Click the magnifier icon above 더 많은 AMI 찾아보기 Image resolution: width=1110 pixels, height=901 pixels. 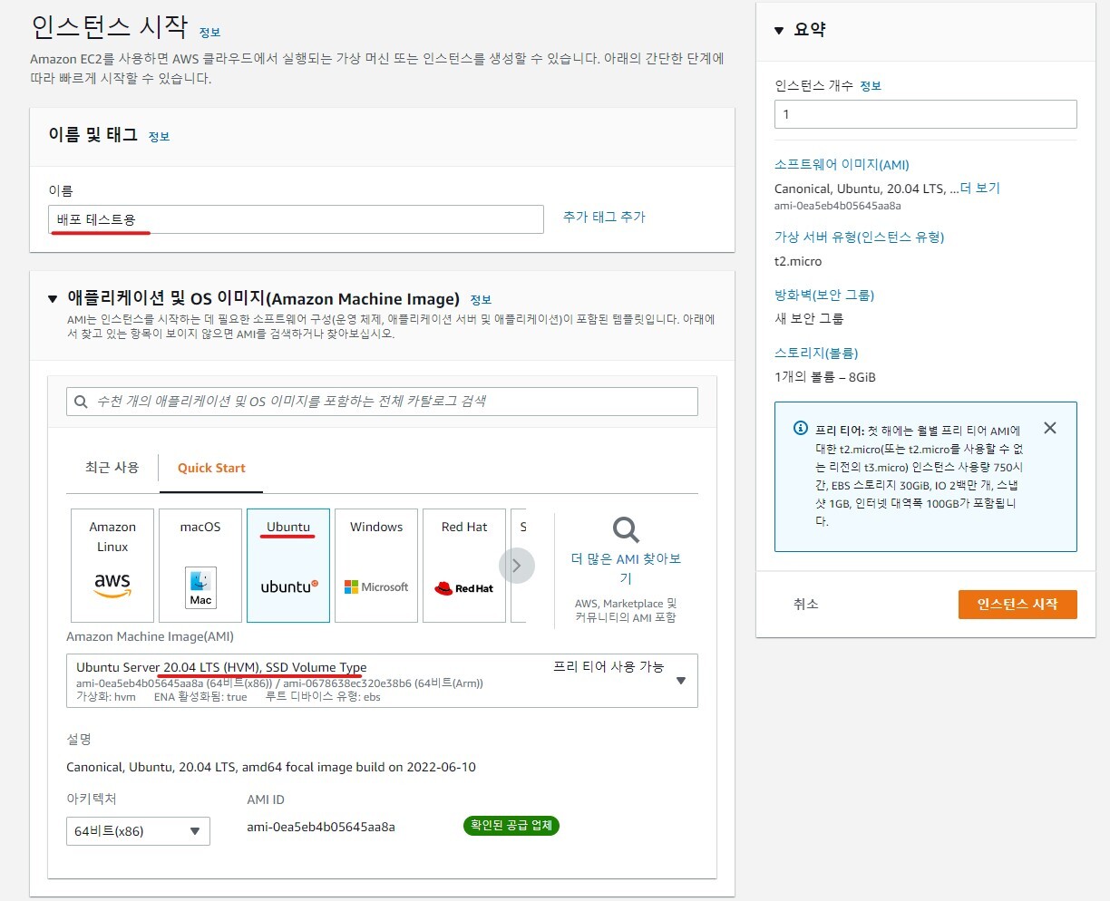click(x=626, y=529)
